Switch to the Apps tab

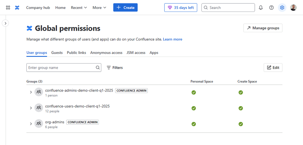154,53
